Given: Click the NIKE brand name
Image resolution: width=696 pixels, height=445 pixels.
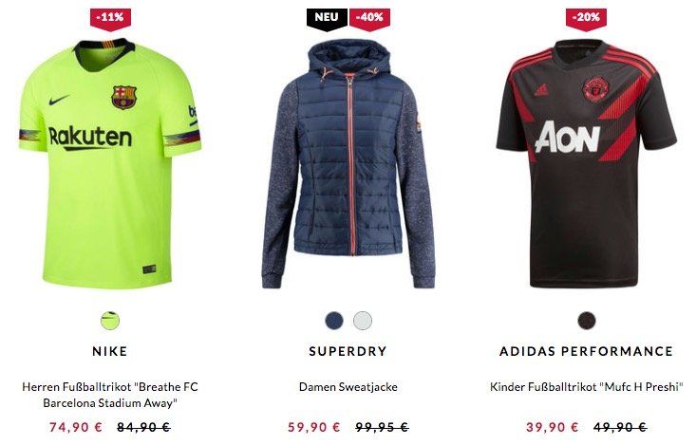Looking at the screenshot, I should coord(110,351).
